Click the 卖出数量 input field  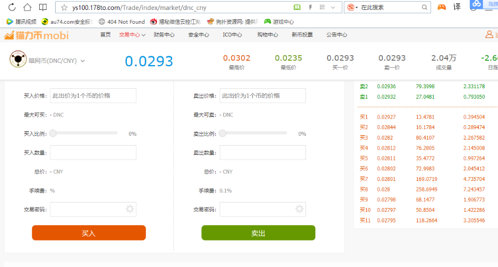[263, 153]
